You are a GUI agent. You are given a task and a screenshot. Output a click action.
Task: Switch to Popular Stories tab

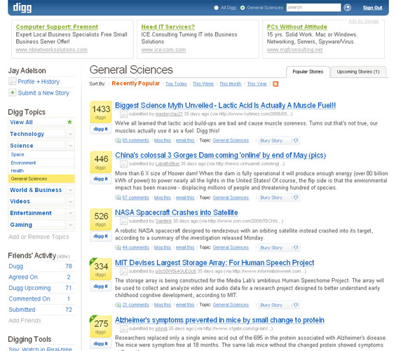pos(308,71)
